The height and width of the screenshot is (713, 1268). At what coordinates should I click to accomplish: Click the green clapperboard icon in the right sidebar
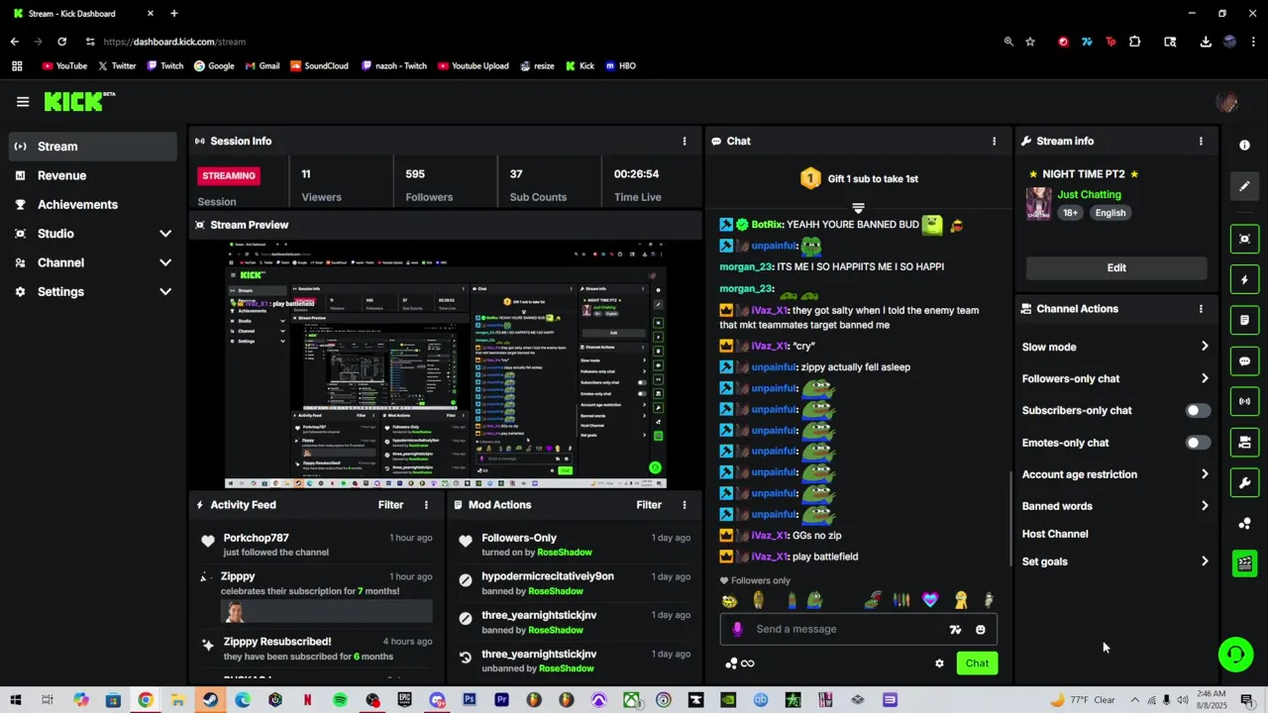1244,563
